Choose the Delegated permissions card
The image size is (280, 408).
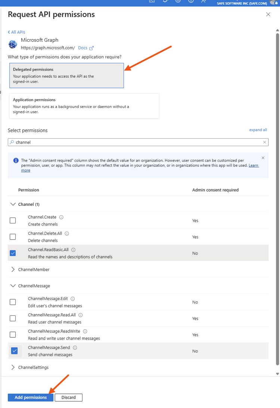click(x=66, y=75)
